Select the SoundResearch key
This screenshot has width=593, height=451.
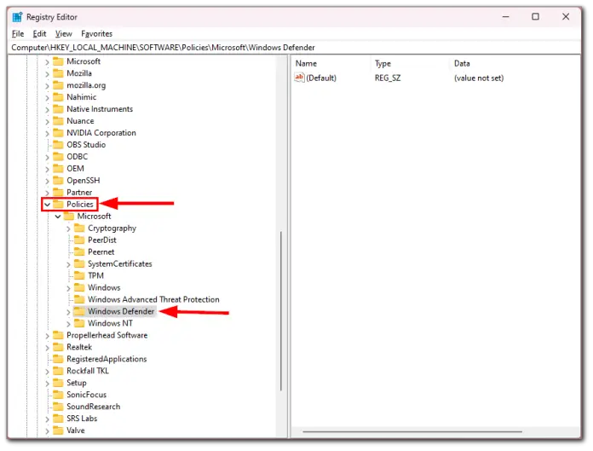click(x=94, y=407)
